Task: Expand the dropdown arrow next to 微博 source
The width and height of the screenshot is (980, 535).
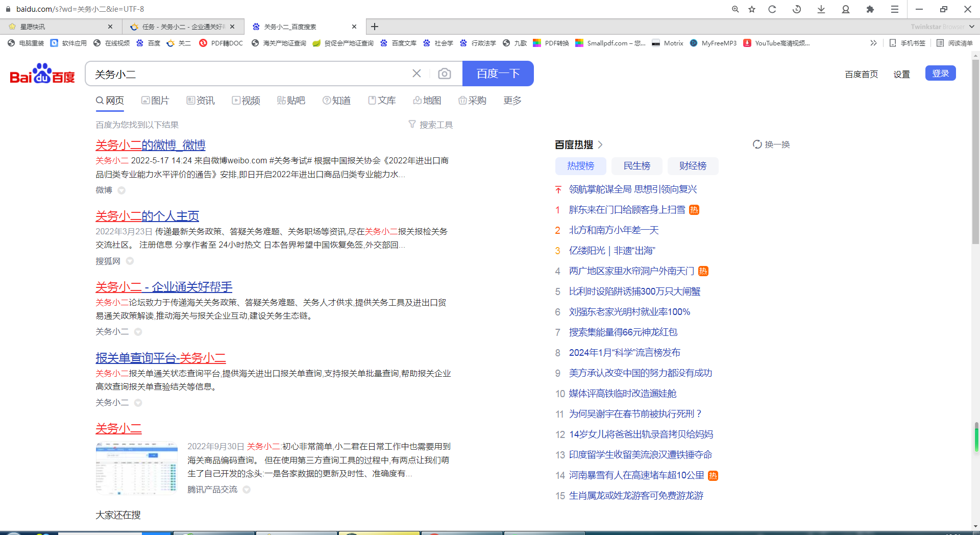Action: (121, 190)
